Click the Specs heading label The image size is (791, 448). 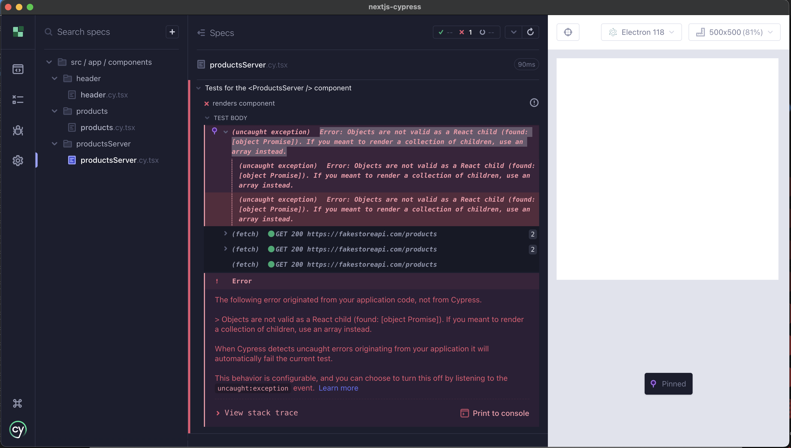[x=222, y=33]
